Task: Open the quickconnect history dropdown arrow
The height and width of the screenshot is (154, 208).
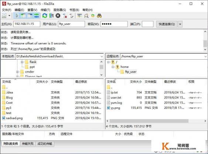Action: tap(180, 24)
